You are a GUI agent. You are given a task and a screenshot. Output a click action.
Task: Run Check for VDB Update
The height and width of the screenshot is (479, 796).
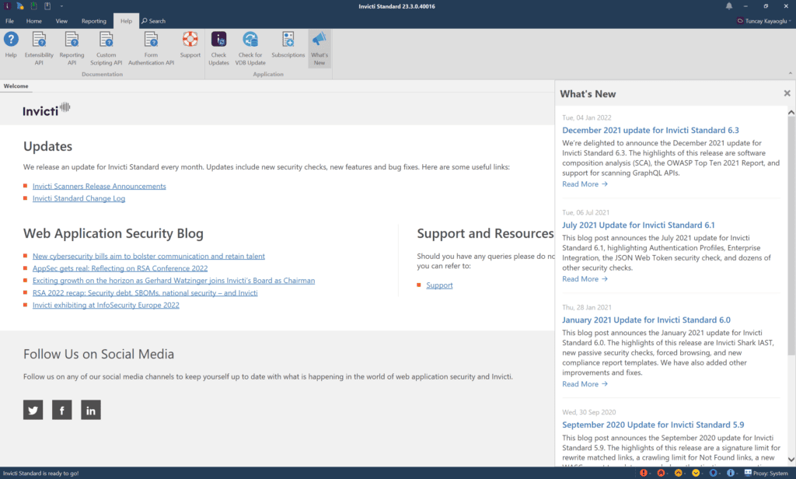250,47
